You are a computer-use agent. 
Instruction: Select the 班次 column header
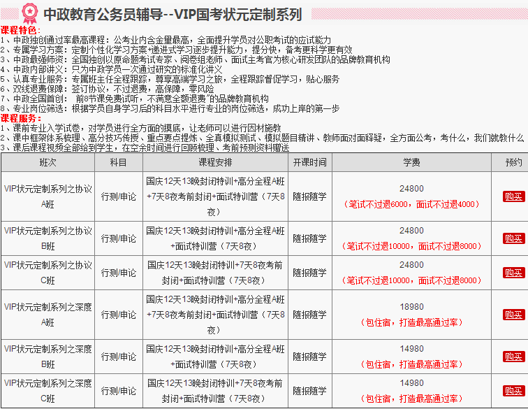[x=47, y=162]
